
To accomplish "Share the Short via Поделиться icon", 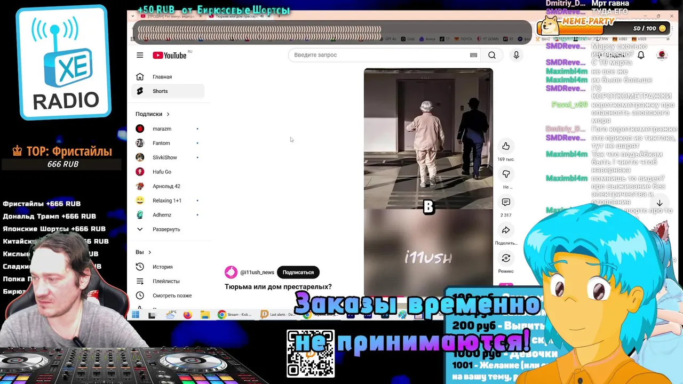I will pyautogui.click(x=506, y=230).
